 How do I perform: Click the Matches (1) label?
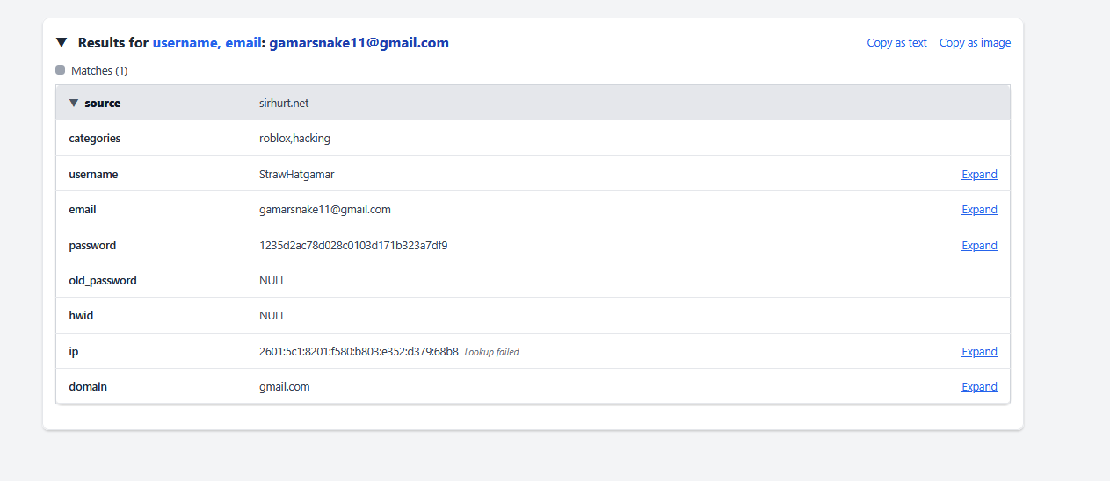99,71
